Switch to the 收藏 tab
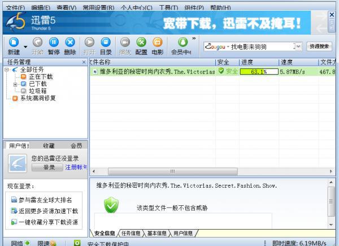Image resolution: width=339 pixels, height=246 pixels. tap(49, 145)
